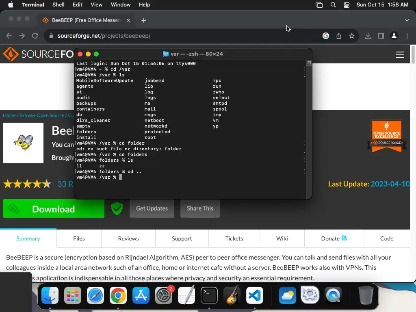Image resolution: width=416 pixels, height=312 pixels.
Task: Reload the SourceForge page
Action: pos(35,36)
